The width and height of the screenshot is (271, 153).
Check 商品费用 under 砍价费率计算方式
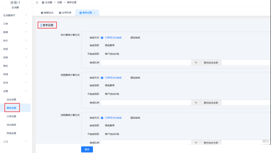(x=102, y=45)
